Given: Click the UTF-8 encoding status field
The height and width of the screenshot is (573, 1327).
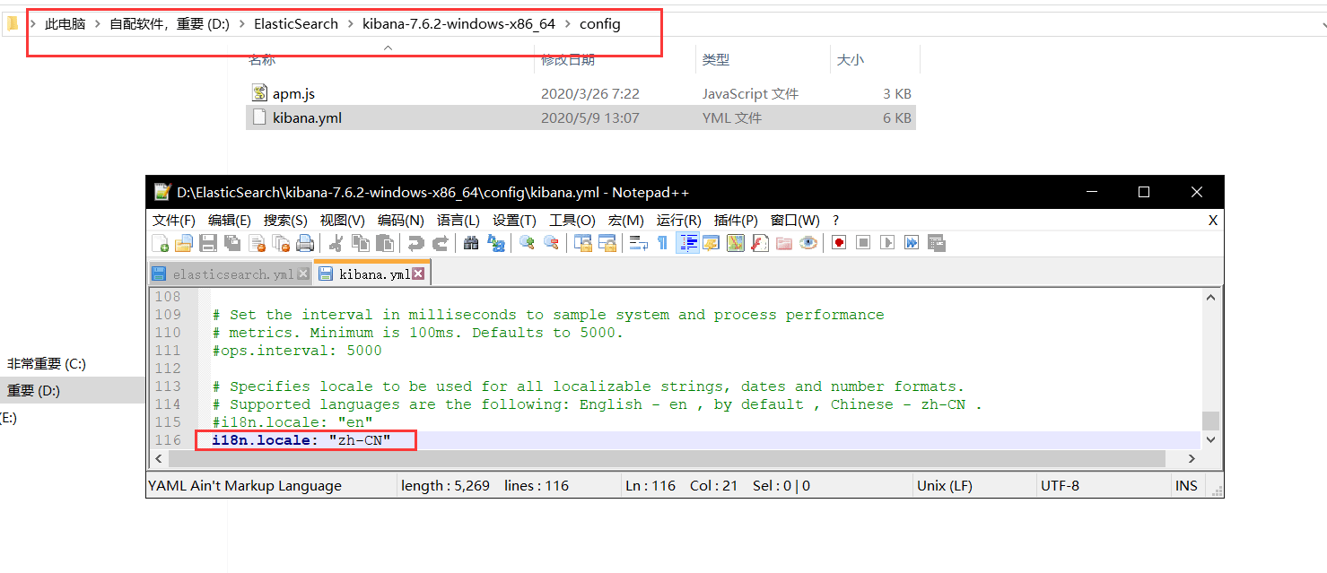Looking at the screenshot, I should (x=1060, y=485).
